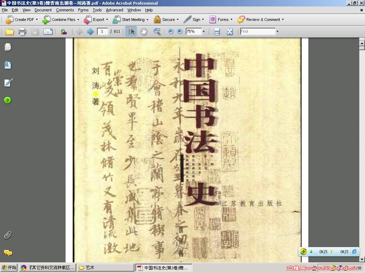Image resolution: width=365 pixels, height=273 pixels.
Task: Click the Sign pen icon
Action: tap(187, 20)
